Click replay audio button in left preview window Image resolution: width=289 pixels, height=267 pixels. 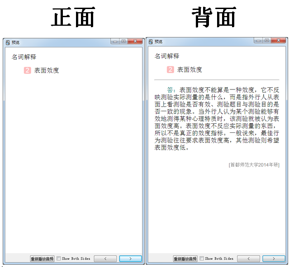coord(42,259)
